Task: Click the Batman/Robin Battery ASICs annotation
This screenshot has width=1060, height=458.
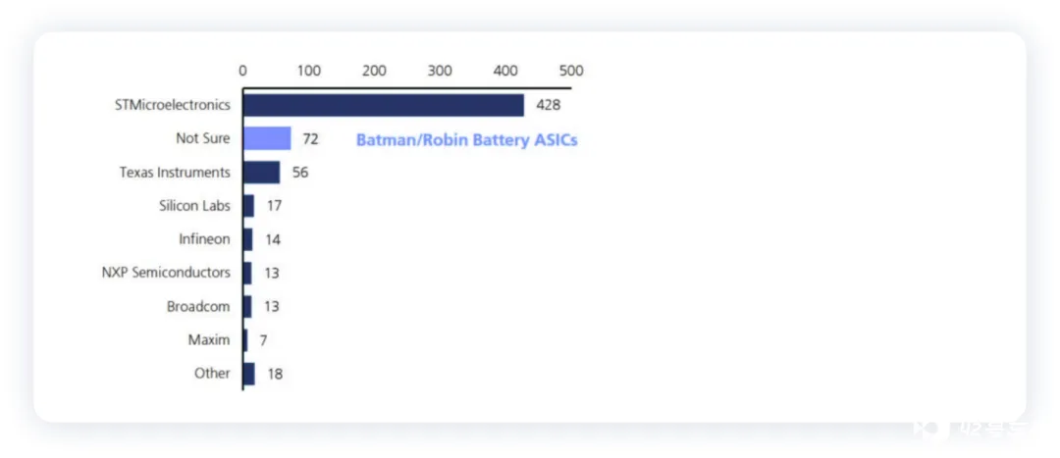Action: point(466,140)
